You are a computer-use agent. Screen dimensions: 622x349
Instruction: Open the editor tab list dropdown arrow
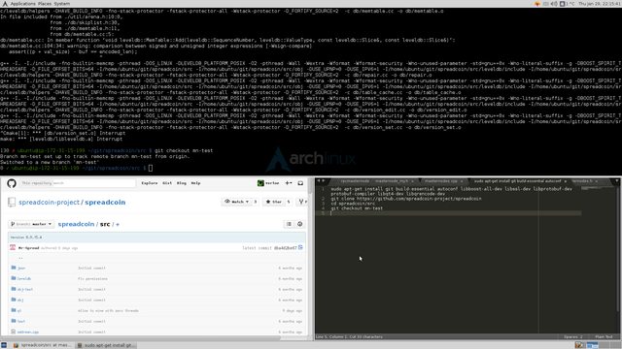coord(617,181)
